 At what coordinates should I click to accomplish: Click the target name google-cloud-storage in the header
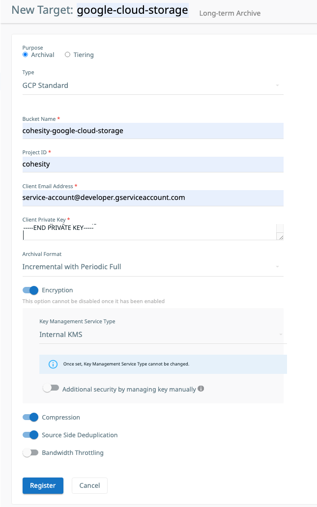point(132,10)
